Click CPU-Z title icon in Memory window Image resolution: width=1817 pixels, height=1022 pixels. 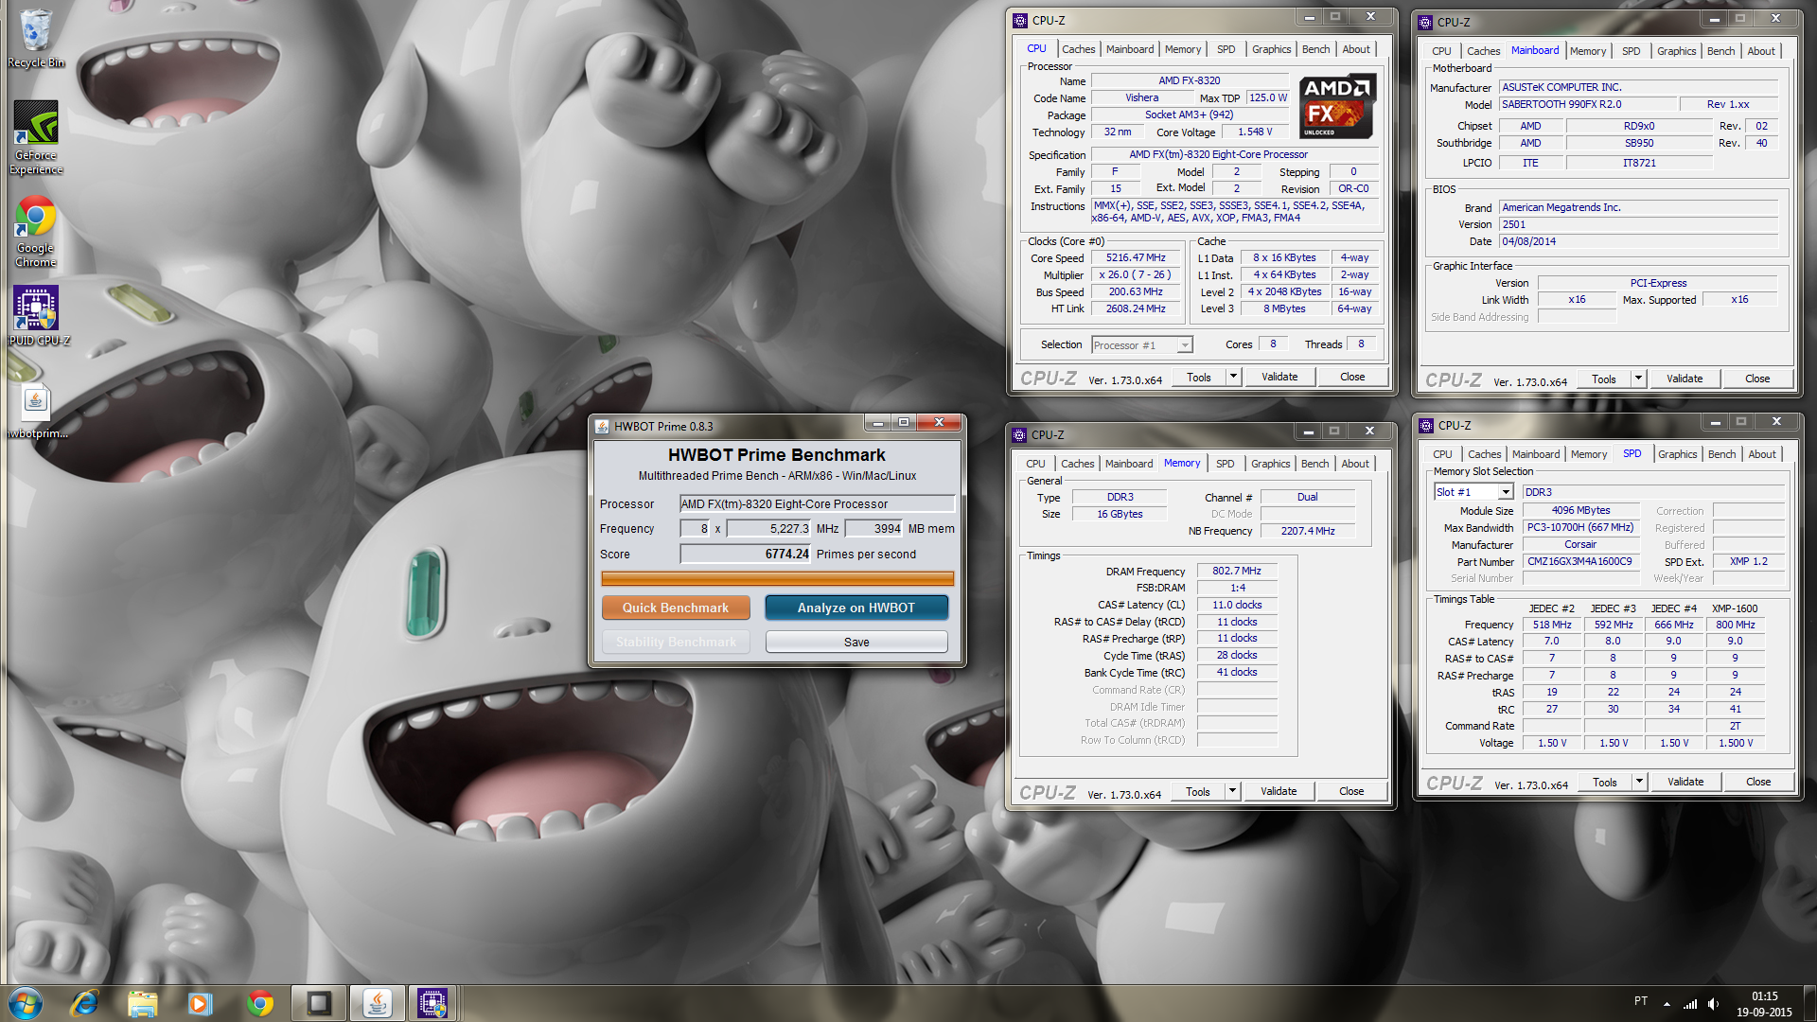point(1019,434)
